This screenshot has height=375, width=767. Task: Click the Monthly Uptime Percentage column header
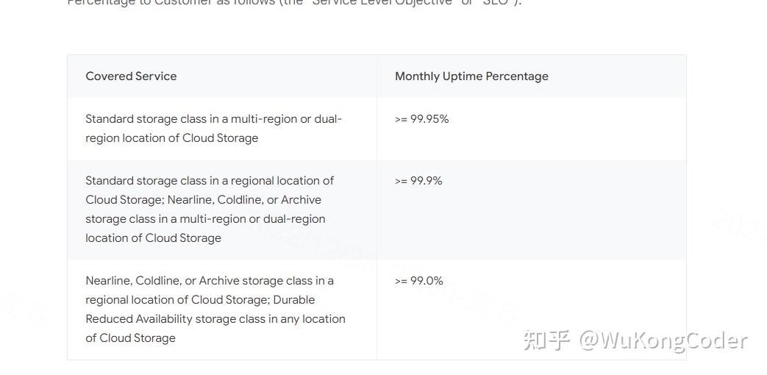(x=471, y=76)
